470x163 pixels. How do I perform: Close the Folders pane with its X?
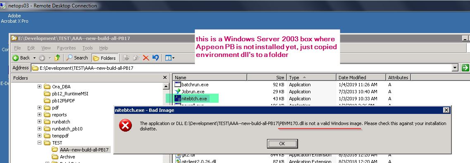(165, 78)
